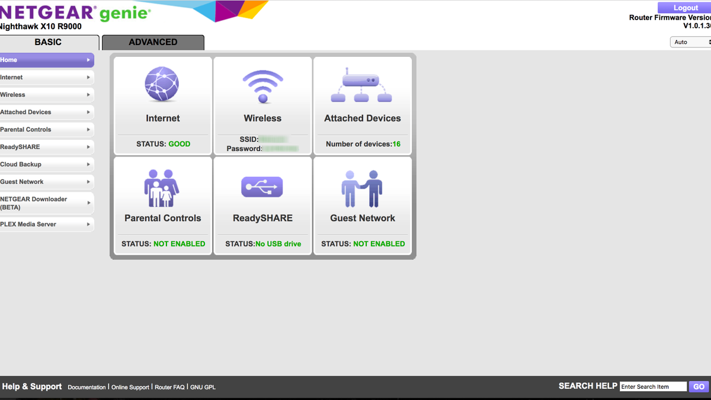Switch to the BASIC tab
Viewport: 711px width, 400px height.
[x=49, y=42]
